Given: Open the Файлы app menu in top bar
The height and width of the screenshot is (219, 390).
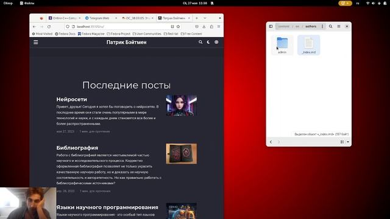Looking at the screenshot, I should [x=27, y=3].
